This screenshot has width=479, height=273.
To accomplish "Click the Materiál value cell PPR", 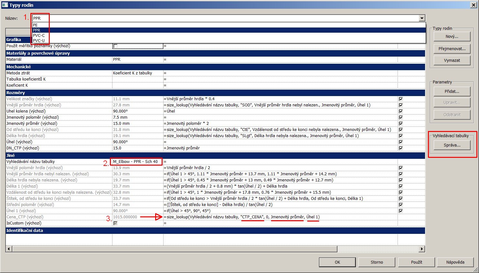I will [138, 60].
